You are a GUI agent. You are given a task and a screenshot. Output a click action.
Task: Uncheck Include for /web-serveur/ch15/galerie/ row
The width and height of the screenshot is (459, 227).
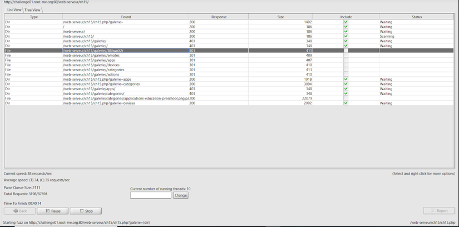[346, 41]
